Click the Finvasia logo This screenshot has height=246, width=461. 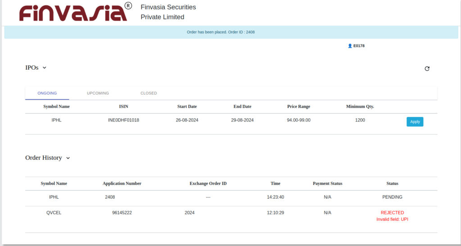tap(76, 12)
